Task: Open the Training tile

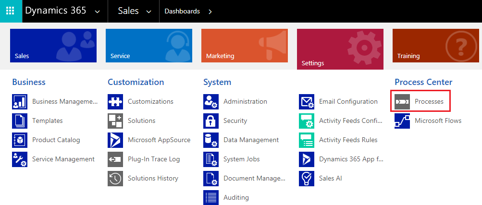Action: tap(435, 46)
